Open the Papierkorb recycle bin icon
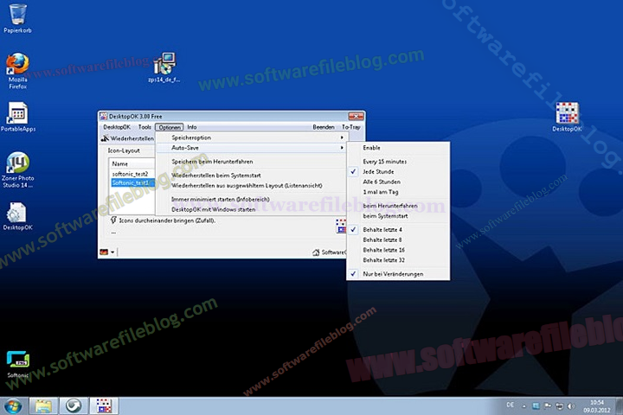 17,15
